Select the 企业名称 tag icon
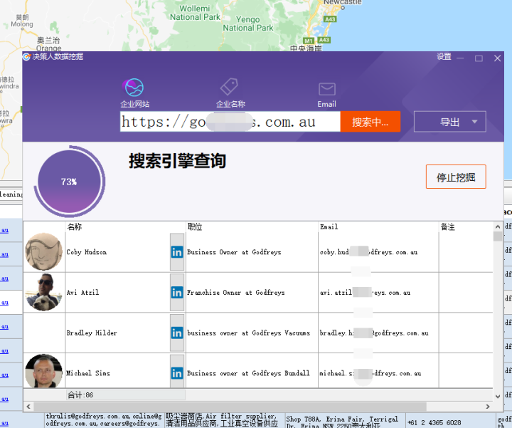512x428 pixels. (x=229, y=87)
